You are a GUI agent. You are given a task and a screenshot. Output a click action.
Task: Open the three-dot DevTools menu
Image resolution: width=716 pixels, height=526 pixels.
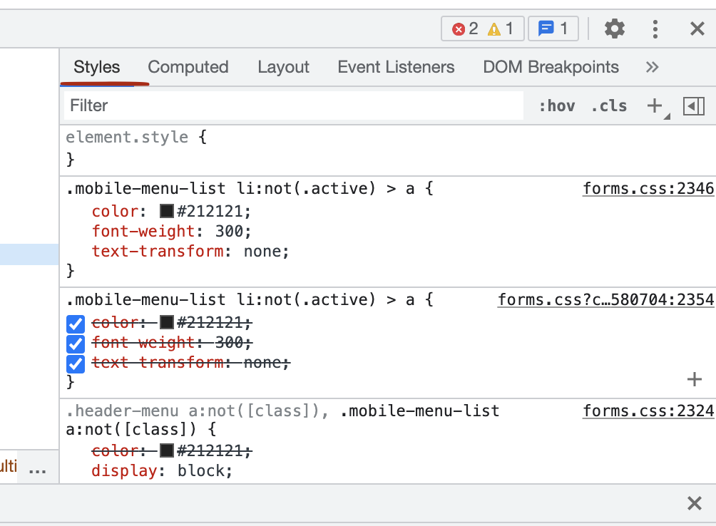tap(655, 29)
